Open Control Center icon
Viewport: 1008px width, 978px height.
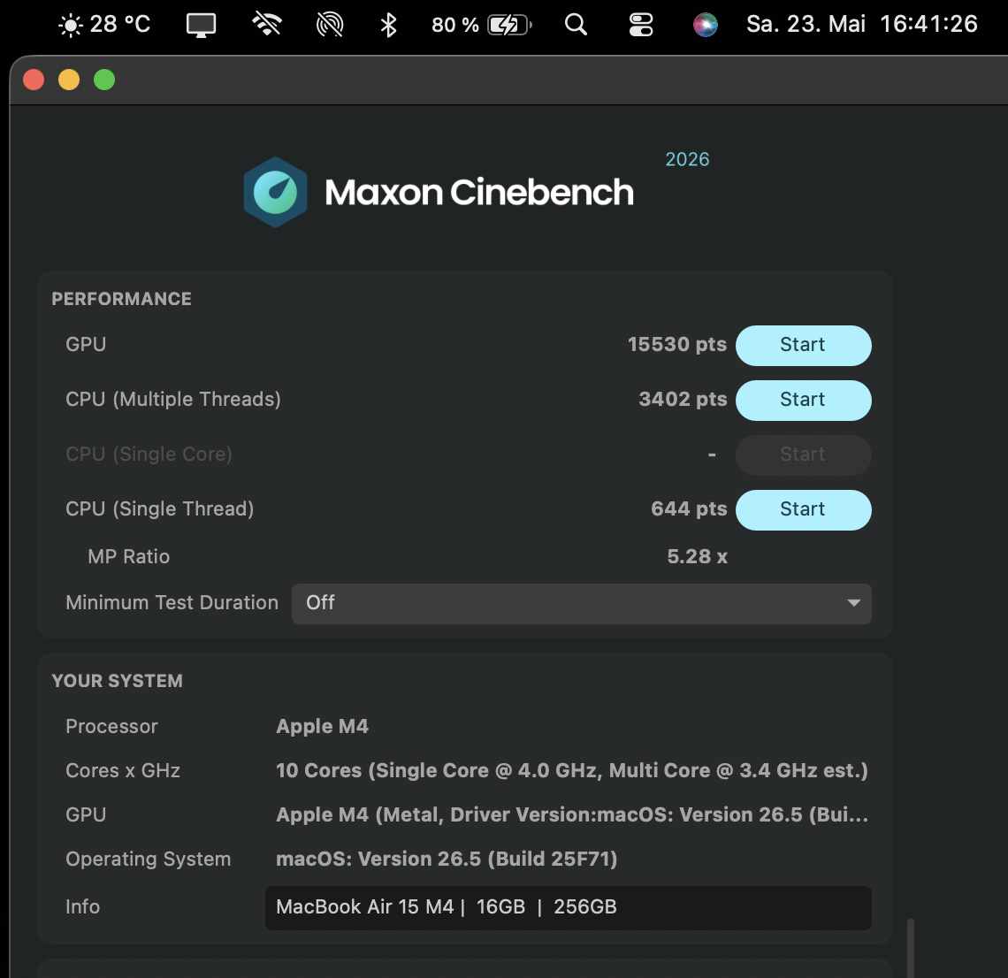(x=641, y=25)
